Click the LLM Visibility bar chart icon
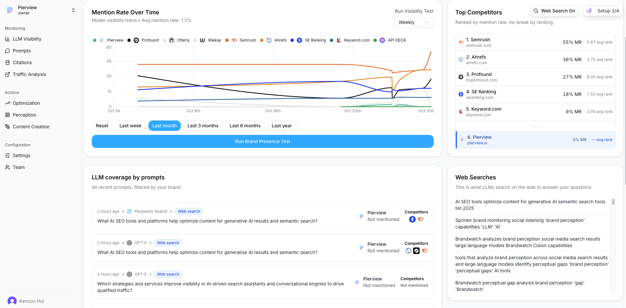This screenshot has width=626, height=308. tap(8, 39)
